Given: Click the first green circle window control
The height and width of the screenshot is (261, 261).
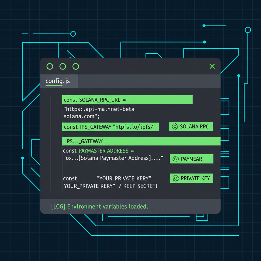Looking at the screenshot, I should 50,66.
